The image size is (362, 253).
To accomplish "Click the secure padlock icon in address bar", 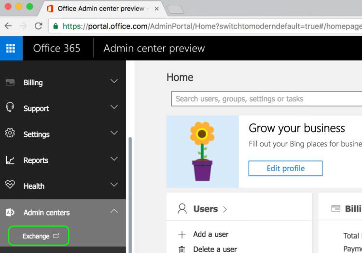I will pyautogui.click(x=56, y=26).
